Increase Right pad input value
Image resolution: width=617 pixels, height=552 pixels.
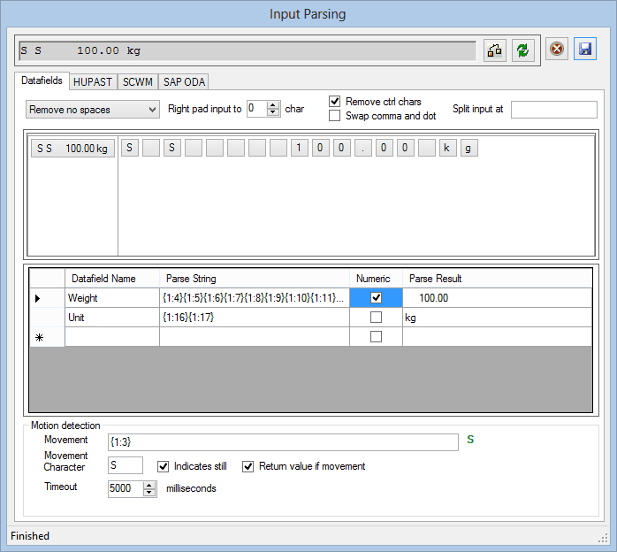point(272,105)
